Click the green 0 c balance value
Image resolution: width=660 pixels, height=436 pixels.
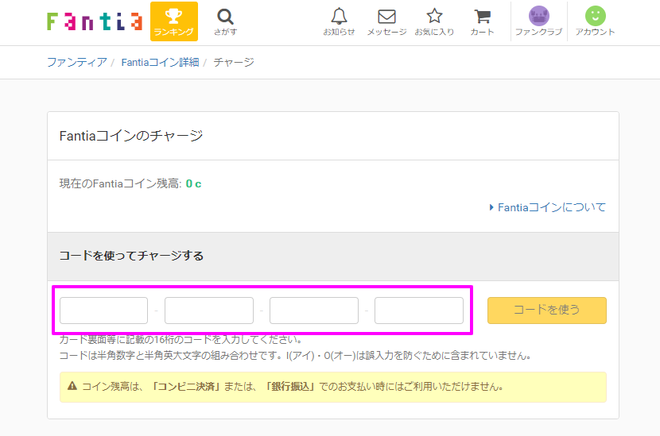(x=193, y=183)
